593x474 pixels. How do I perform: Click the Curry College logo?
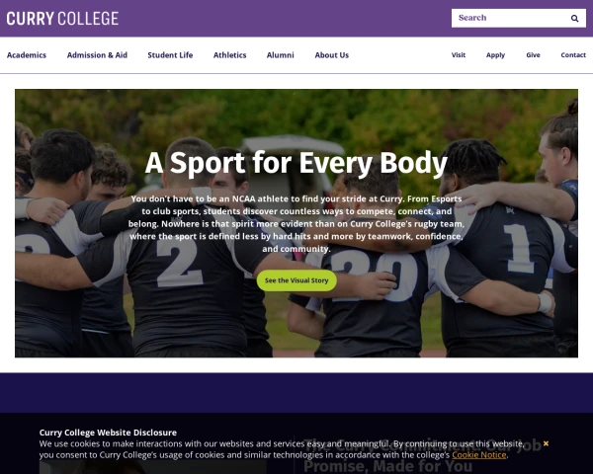click(62, 19)
